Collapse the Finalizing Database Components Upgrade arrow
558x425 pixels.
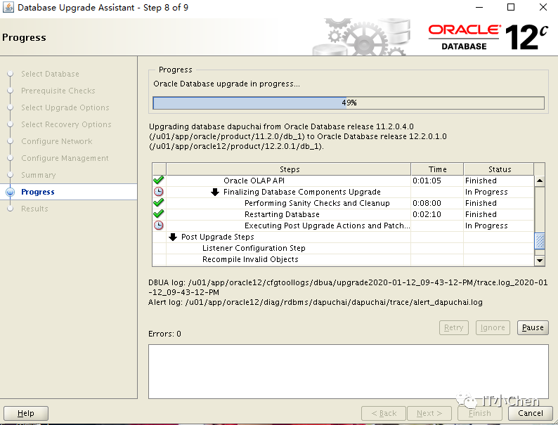click(x=214, y=192)
